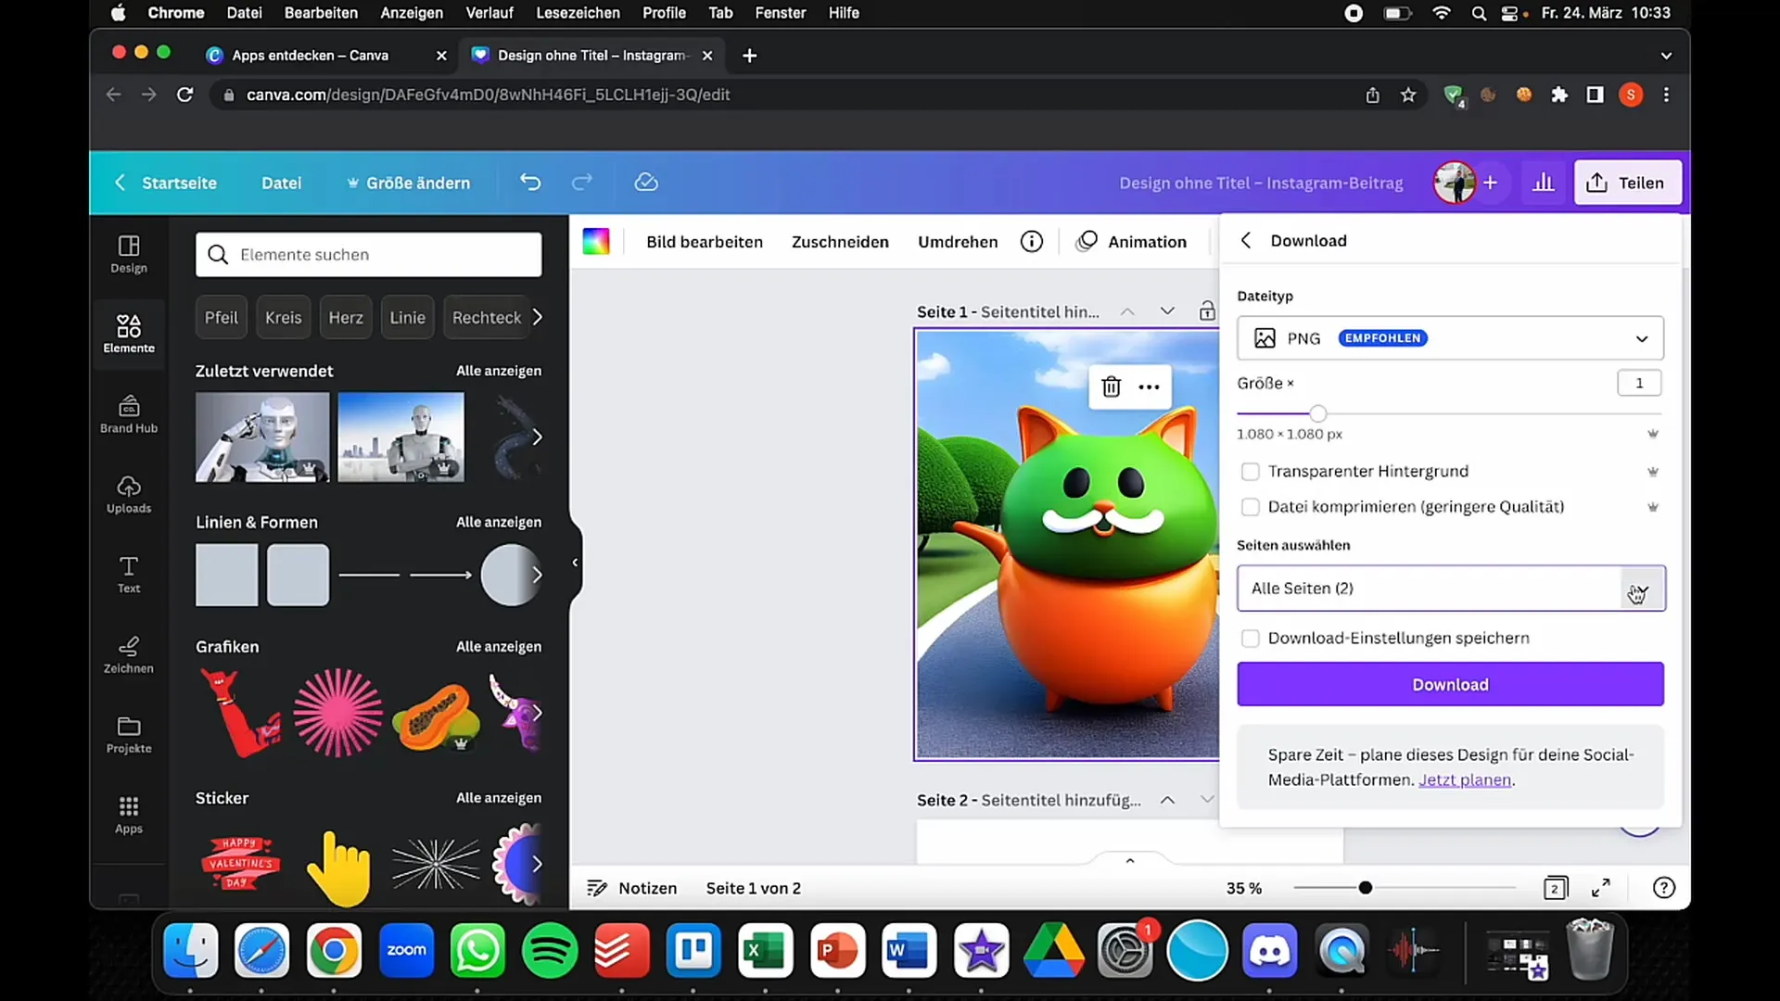Show more Grafiken with arrow
Viewport: 1780px width, 1001px height.
click(x=537, y=713)
